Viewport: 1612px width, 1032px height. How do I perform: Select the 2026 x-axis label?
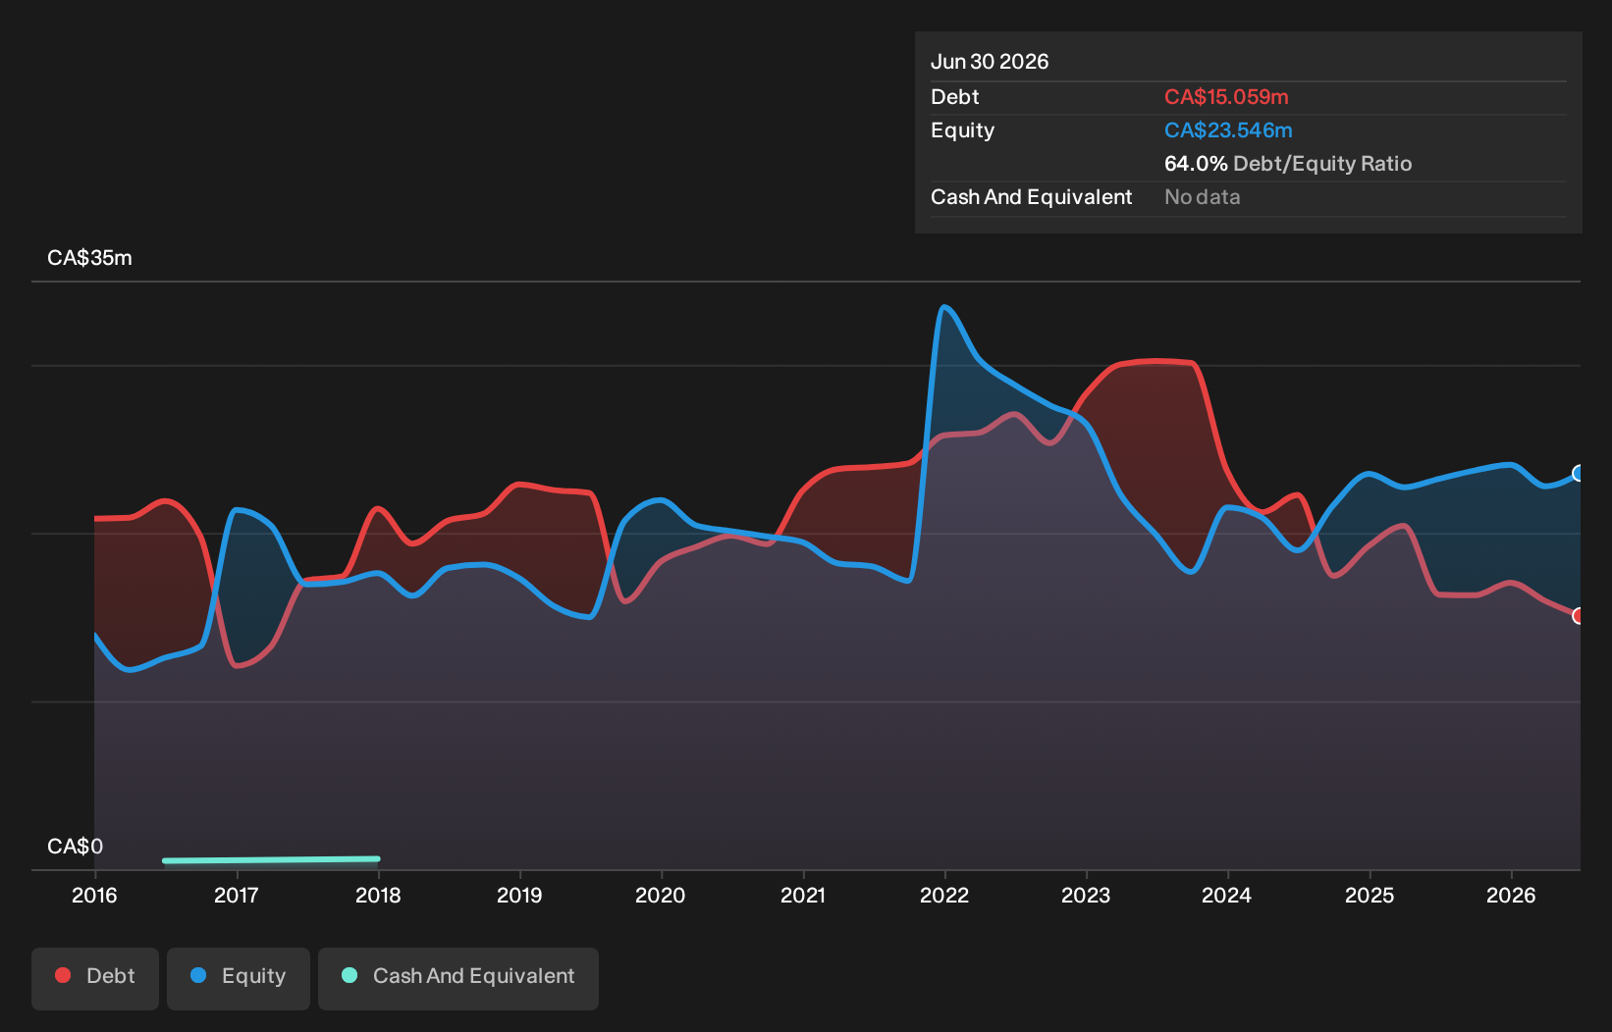(x=1511, y=895)
